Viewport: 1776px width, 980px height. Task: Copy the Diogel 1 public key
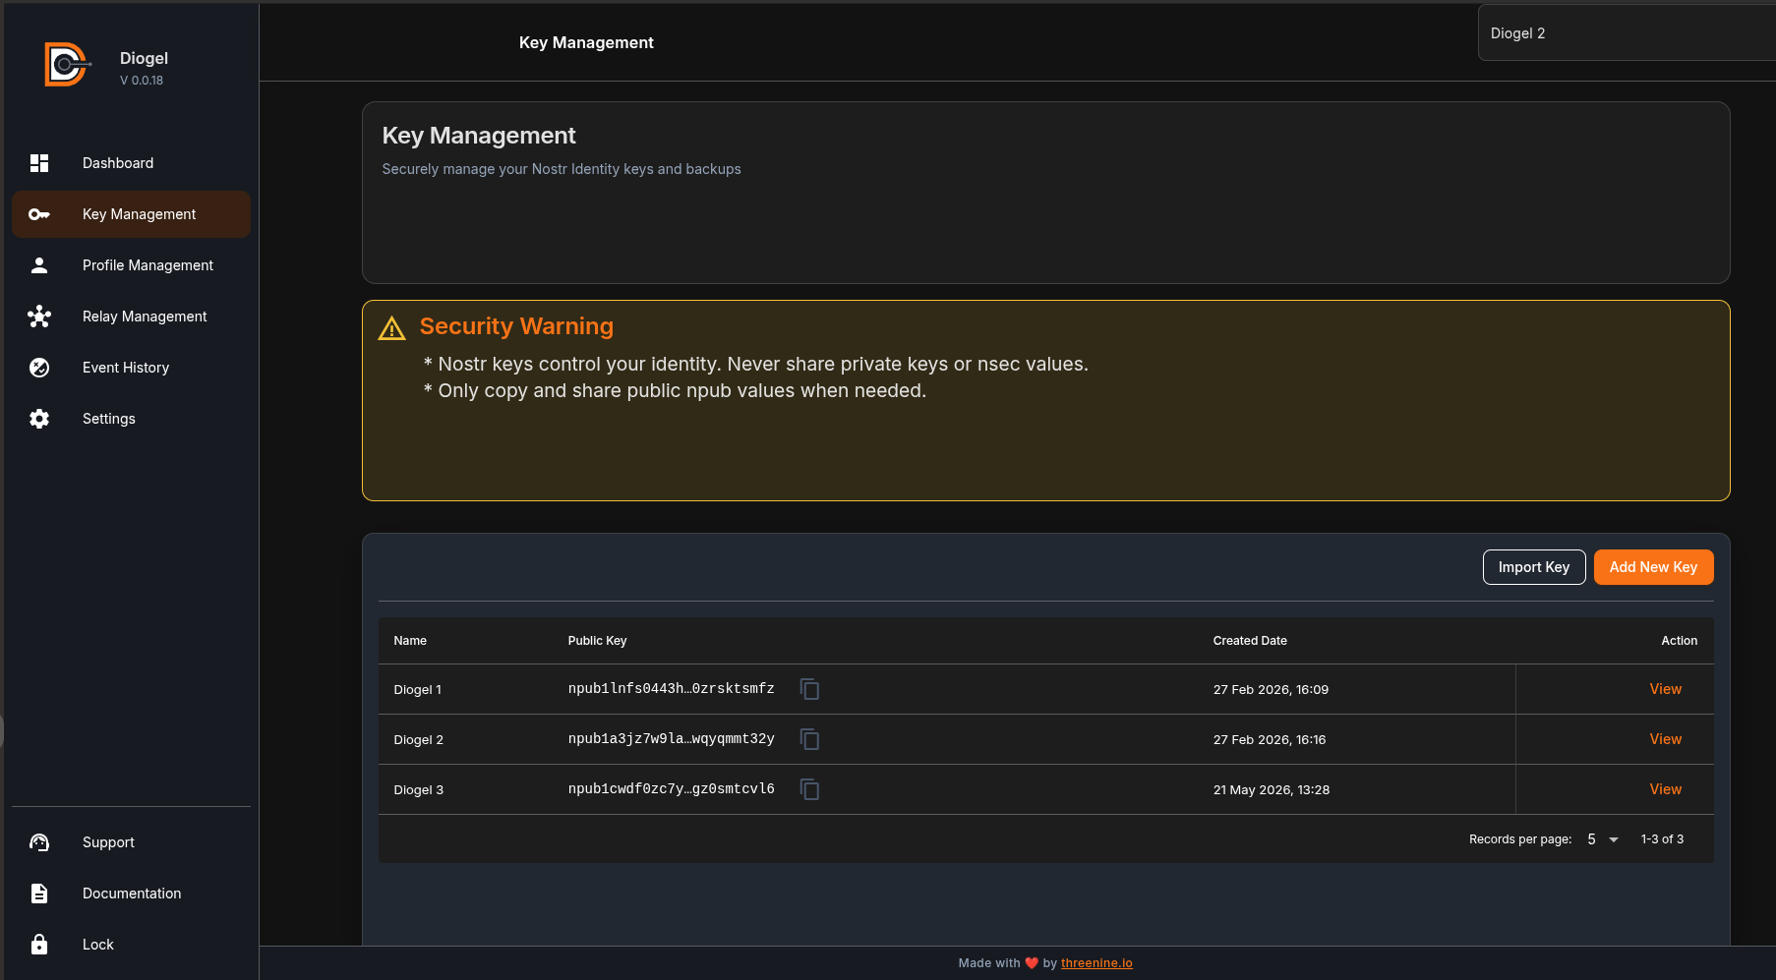(x=809, y=689)
